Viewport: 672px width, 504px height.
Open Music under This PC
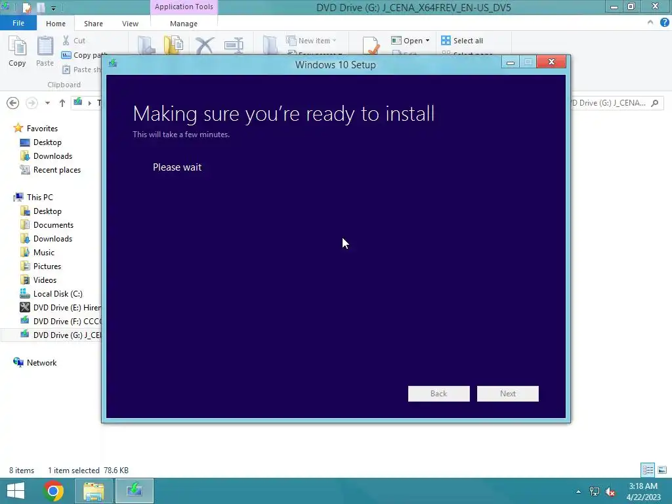(x=44, y=253)
